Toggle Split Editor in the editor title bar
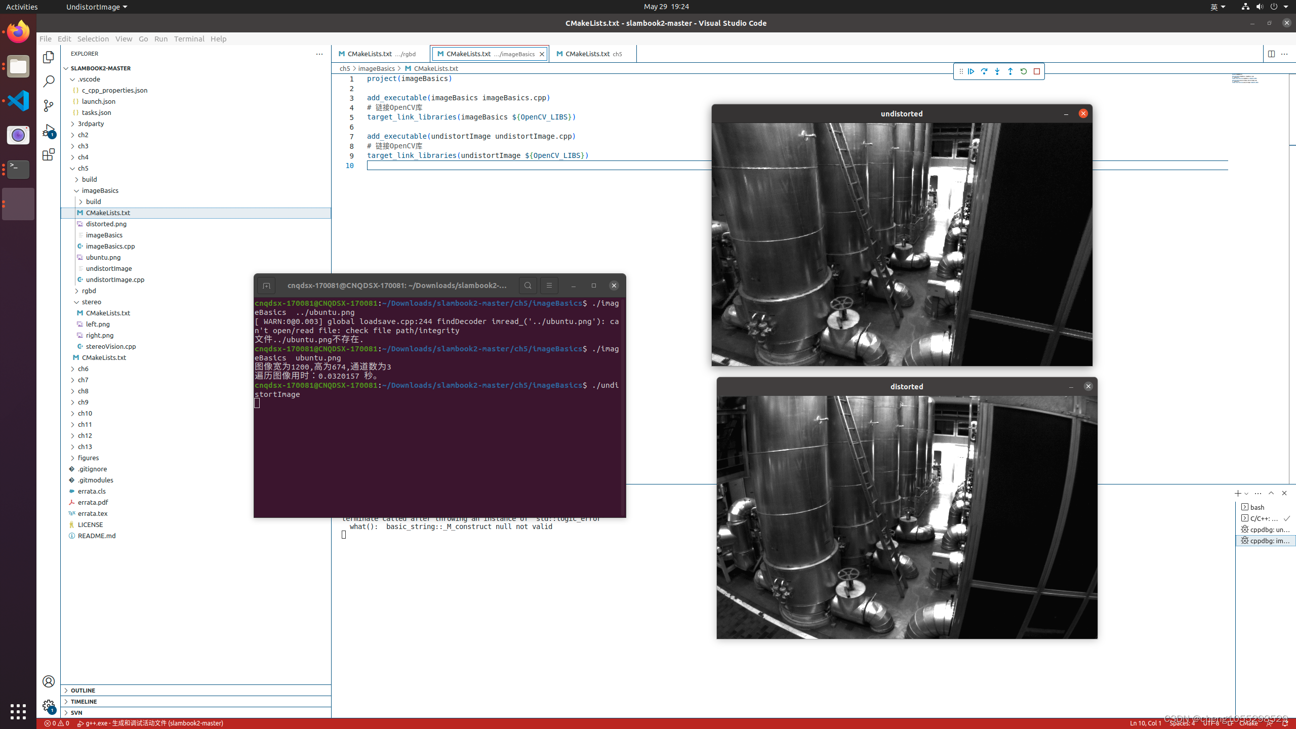 pyautogui.click(x=1272, y=54)
